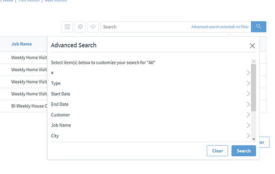Click the Clear button
Viewport: 275px width, 174px height.
coord(217,151)
